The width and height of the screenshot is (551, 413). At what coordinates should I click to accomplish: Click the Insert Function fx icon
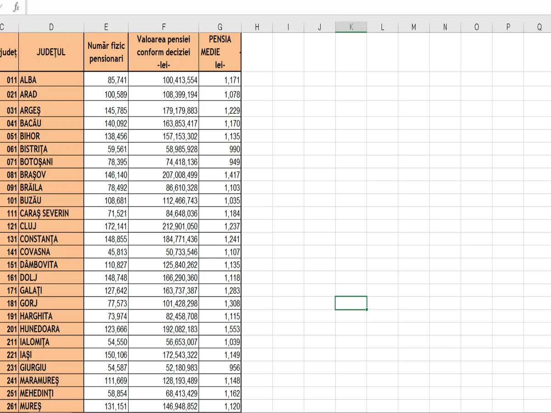tap(16, 7)
